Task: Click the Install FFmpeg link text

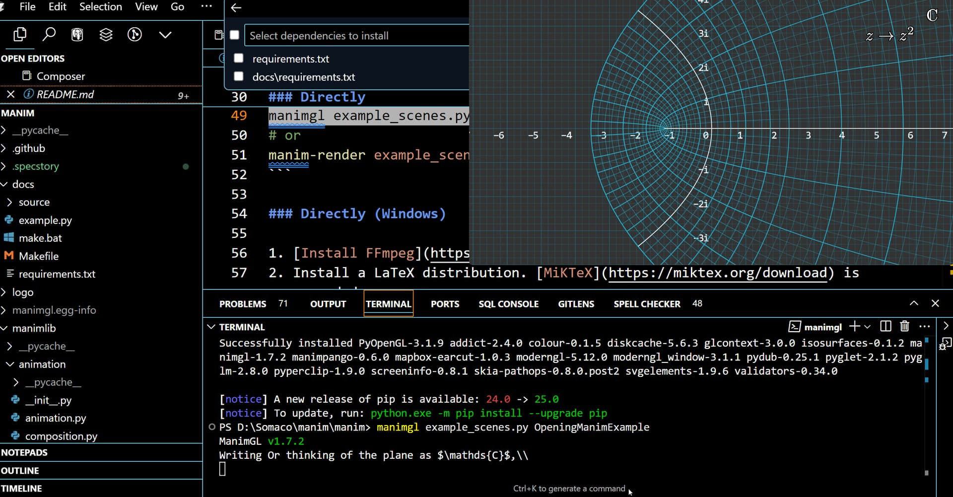Action: pos(357,253)
